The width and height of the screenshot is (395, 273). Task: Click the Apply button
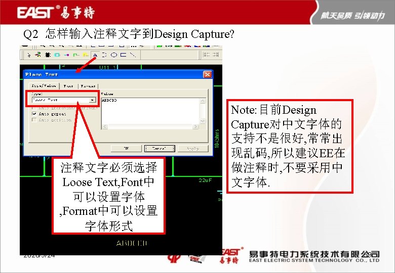click(193, 149)
